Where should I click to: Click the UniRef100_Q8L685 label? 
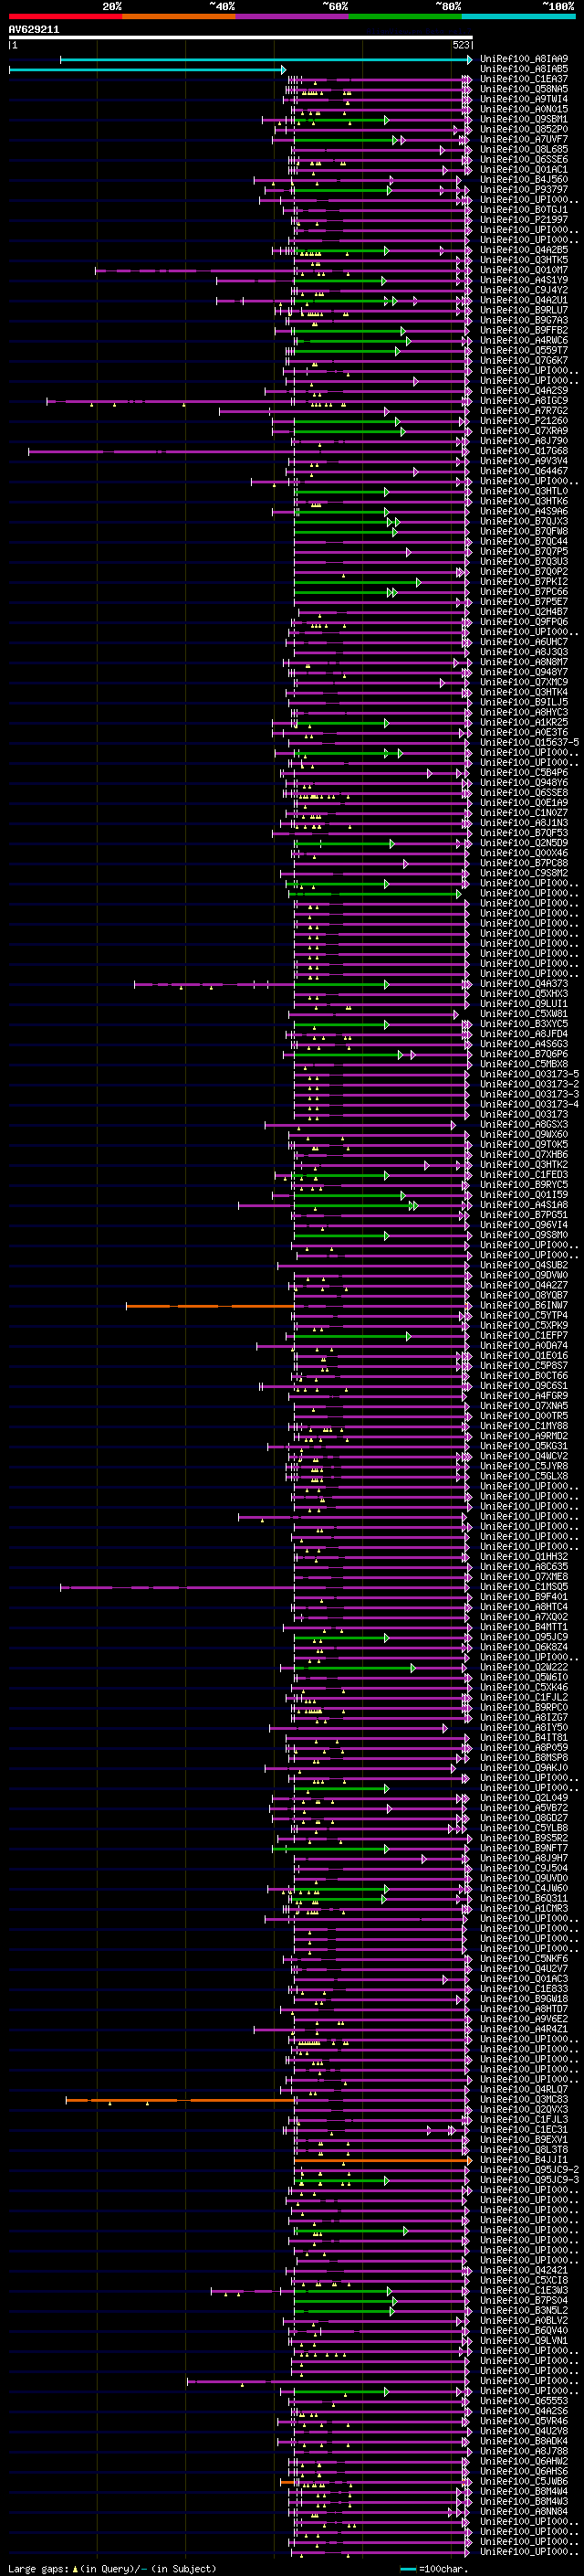(524, 149)
